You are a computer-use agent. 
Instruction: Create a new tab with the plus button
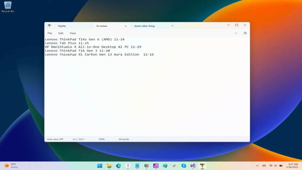172,26
